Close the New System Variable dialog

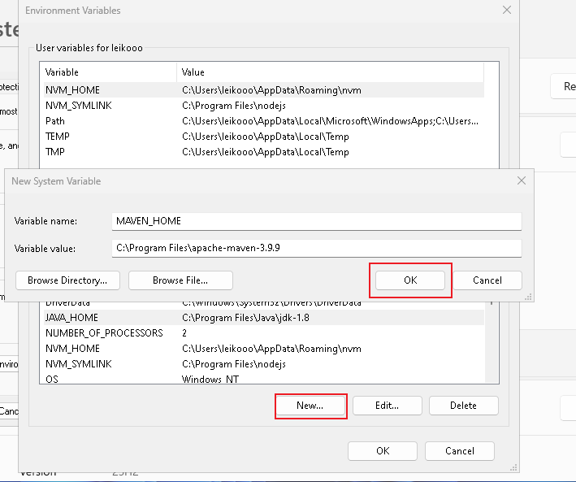tap(521, 181)
